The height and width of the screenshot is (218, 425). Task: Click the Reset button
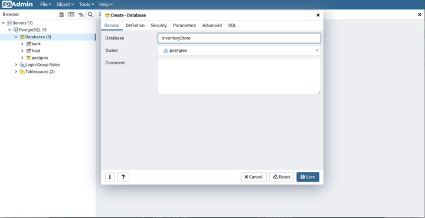pos(282,177)
